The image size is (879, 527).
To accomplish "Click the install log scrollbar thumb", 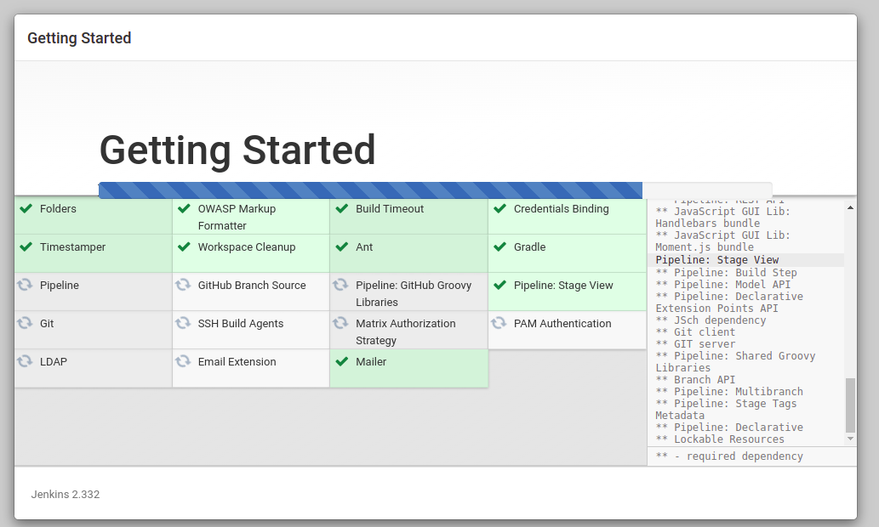I will click(850, 405).
